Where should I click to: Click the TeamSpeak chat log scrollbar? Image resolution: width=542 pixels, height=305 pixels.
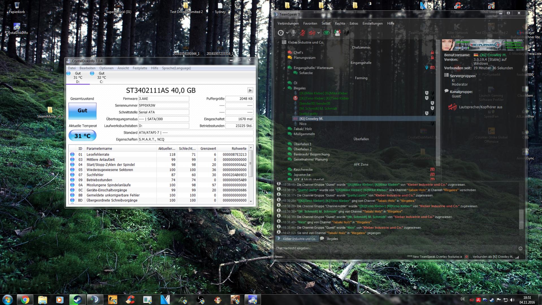[x=521, y=219]
